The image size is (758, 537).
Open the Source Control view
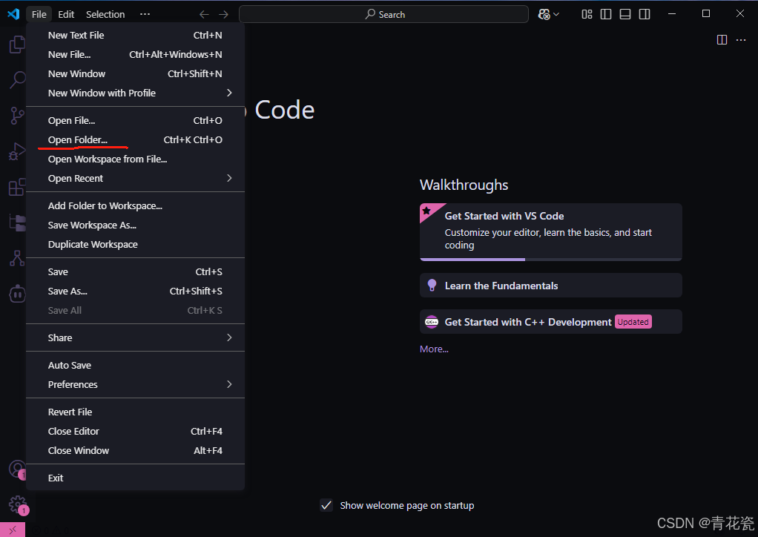[17, 116]
